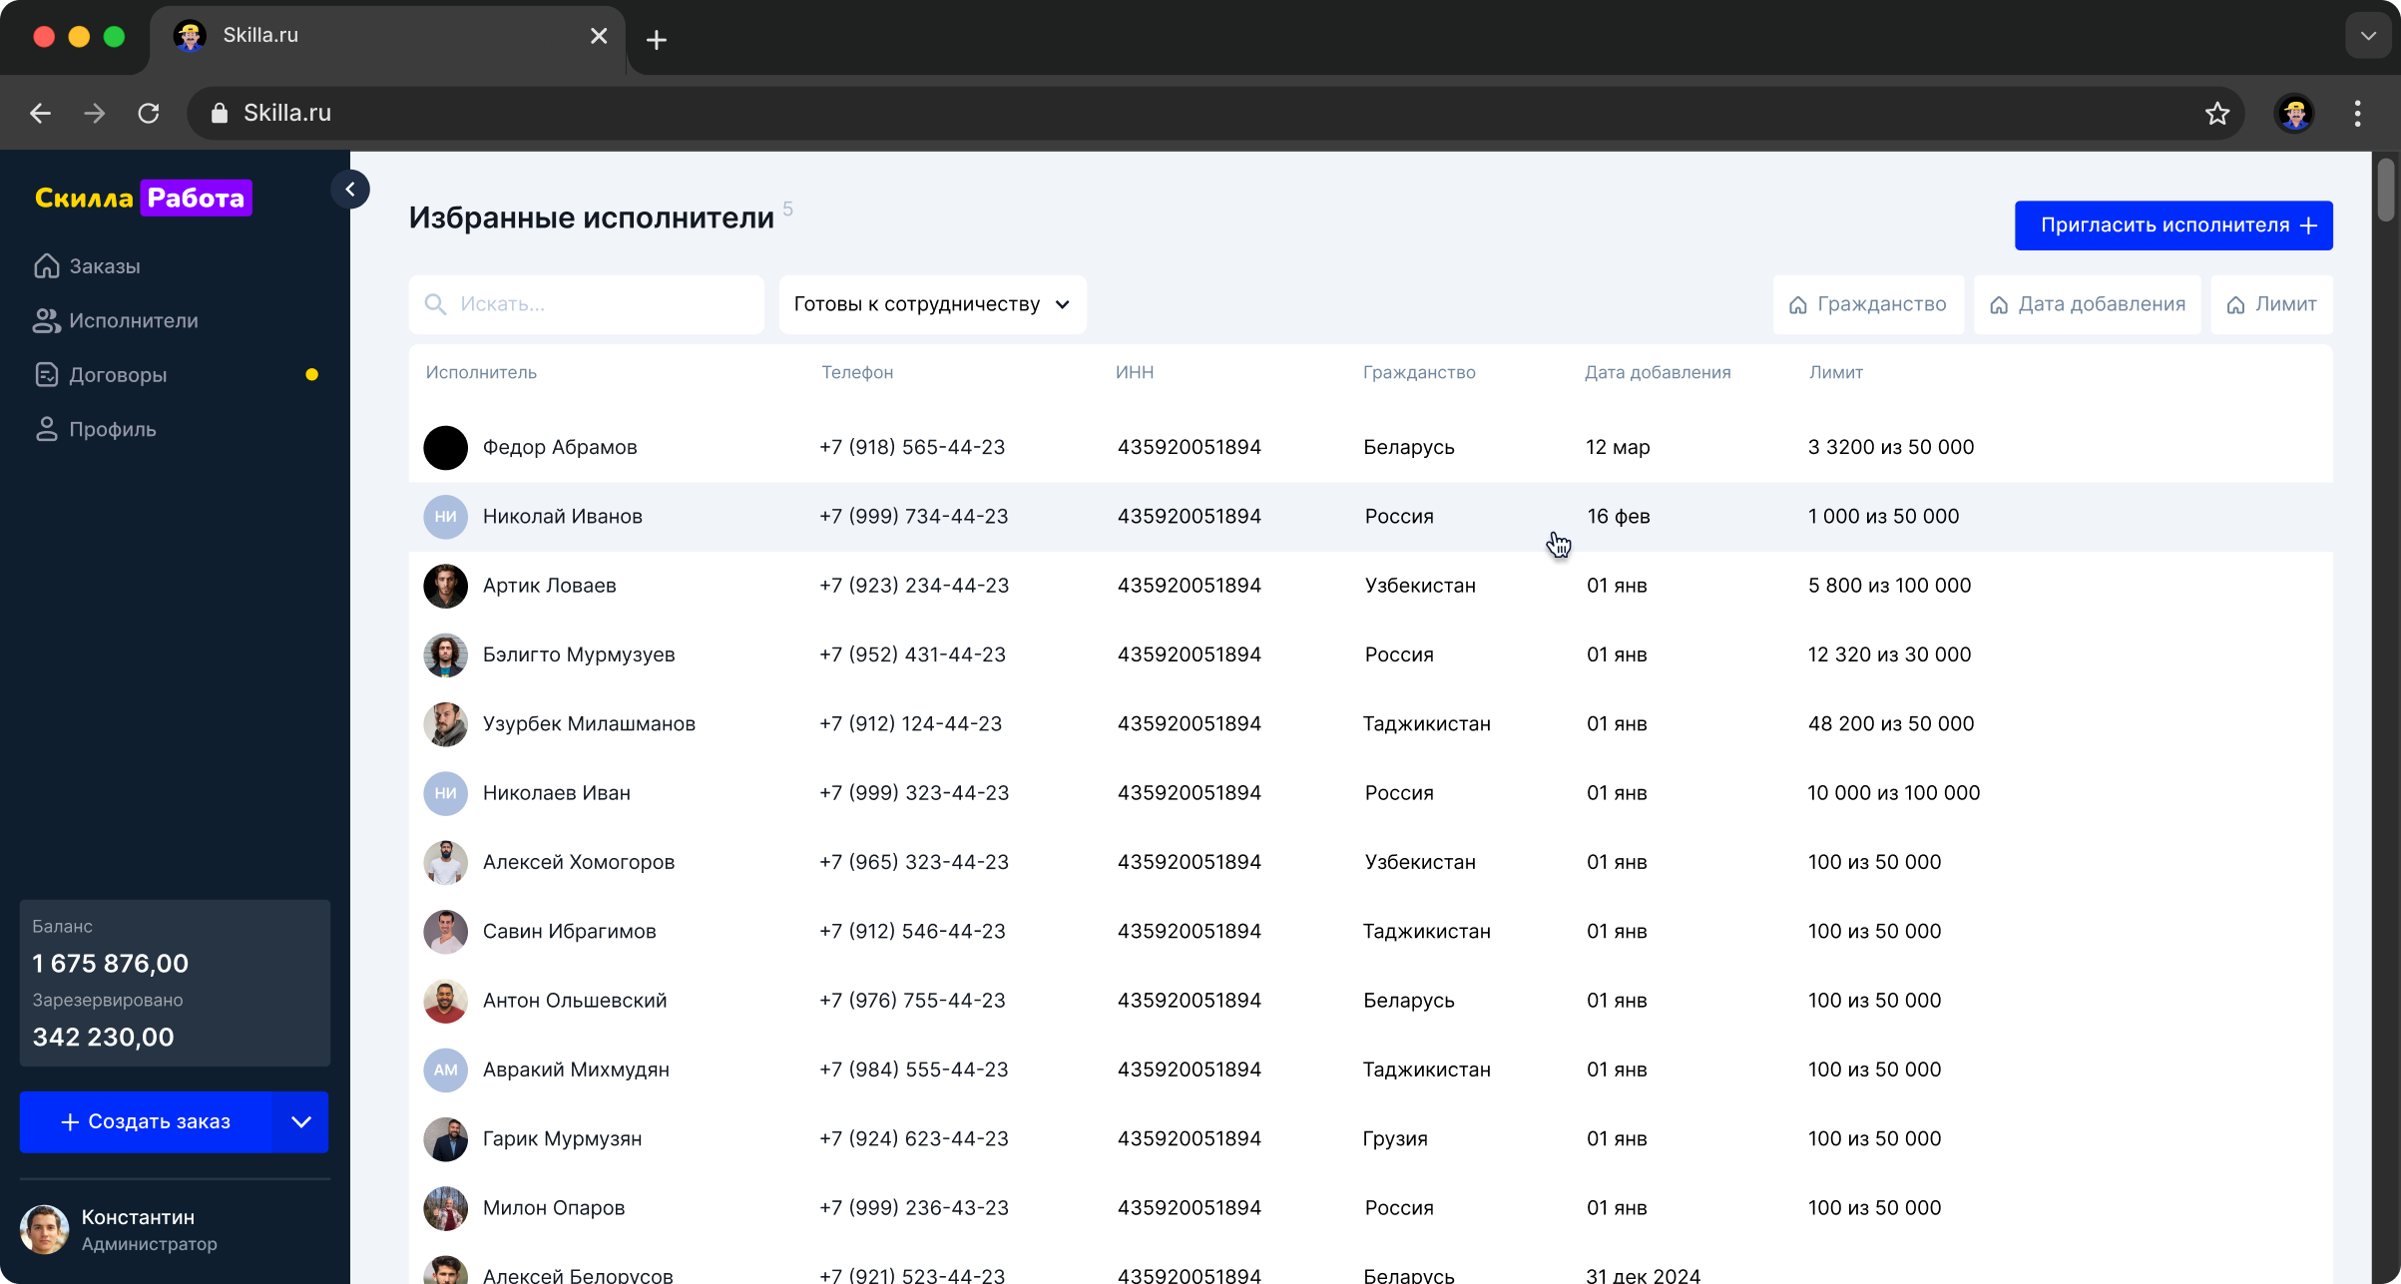Open Договоры section with the notification dot

click(x=119, y=374)
